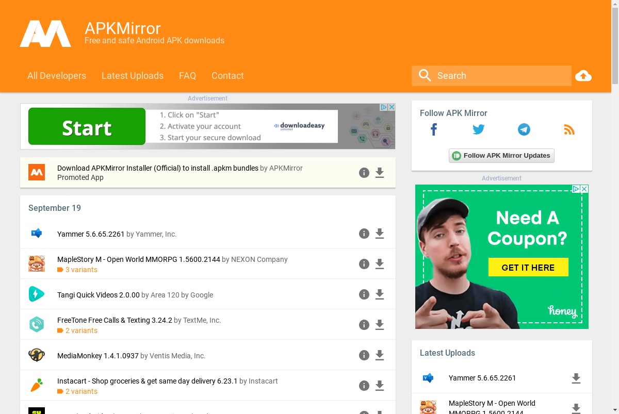Show info for Tangi Quick Videos
Viewport: 619px width, 414px height.
click(364, 294)
